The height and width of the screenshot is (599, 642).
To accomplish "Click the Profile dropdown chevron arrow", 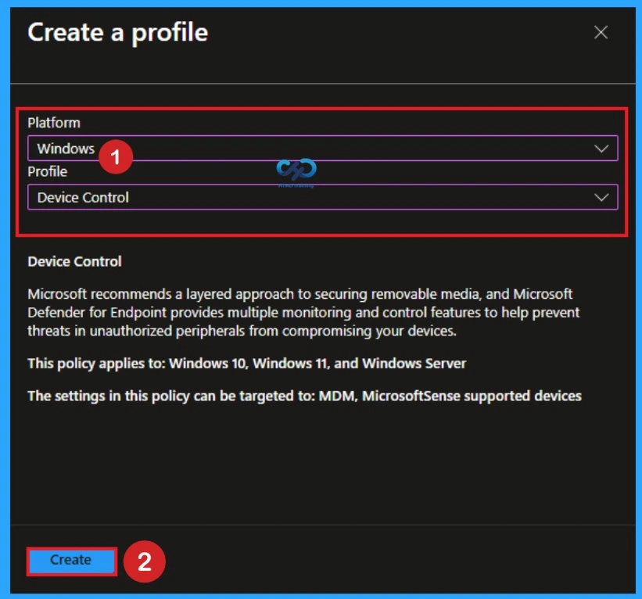I will click(601, 198).
